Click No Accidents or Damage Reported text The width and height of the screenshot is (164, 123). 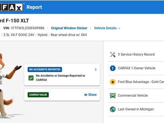pyautogui.click(x=60, y=78)
